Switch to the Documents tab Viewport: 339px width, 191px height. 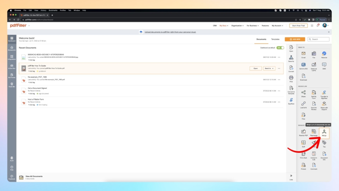click(x=261, y=39)
